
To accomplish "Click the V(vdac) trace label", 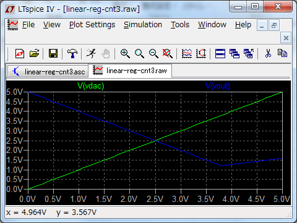I will pyautogui.click(x=91, y=85).
